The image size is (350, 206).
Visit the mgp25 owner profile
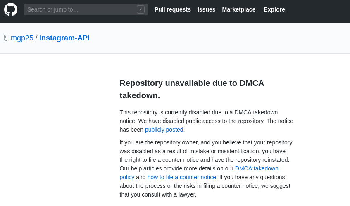coord(22,38)
